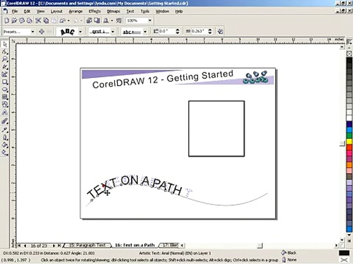Click the Undo arrow icon
This screenshot has width=353, height=264.
(x=63, y=21)
